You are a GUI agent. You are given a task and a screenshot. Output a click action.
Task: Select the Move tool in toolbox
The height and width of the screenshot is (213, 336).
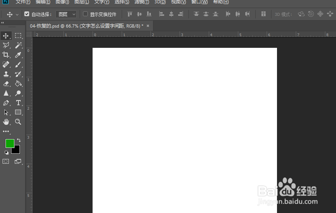[6, 36]
